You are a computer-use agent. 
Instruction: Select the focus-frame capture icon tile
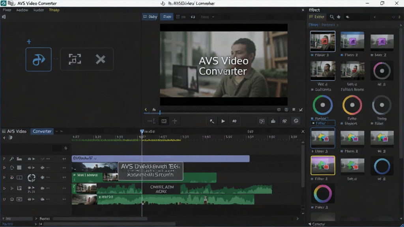click(x=75, y=59)
